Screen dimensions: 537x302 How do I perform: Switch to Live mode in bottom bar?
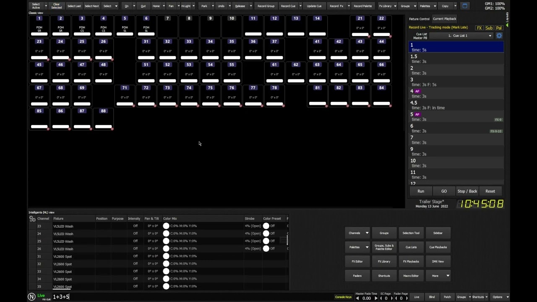[417, 297]
